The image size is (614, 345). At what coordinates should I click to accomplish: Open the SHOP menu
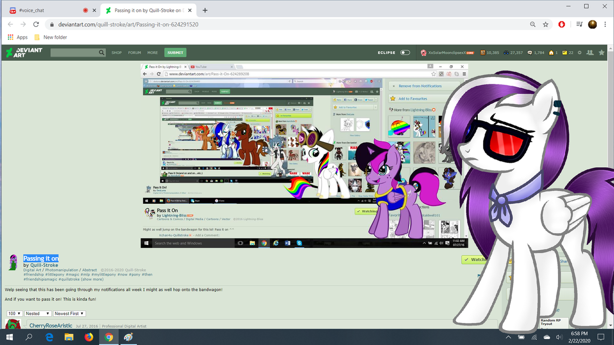point(117,53)
